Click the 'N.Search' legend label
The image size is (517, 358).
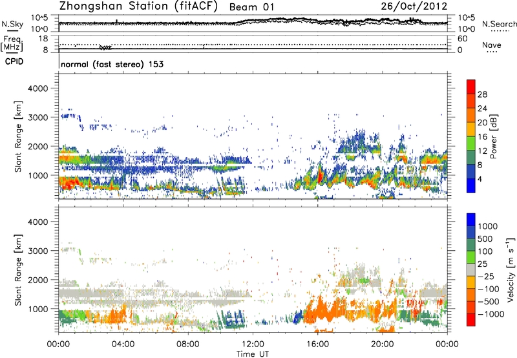(499, 24)
